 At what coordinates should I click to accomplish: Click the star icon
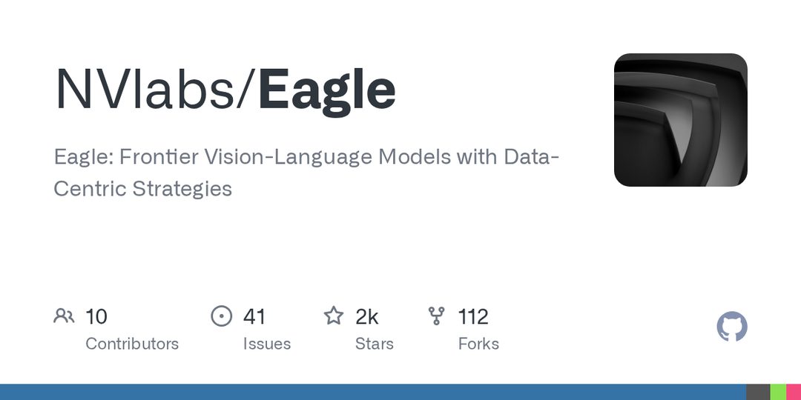334,316
